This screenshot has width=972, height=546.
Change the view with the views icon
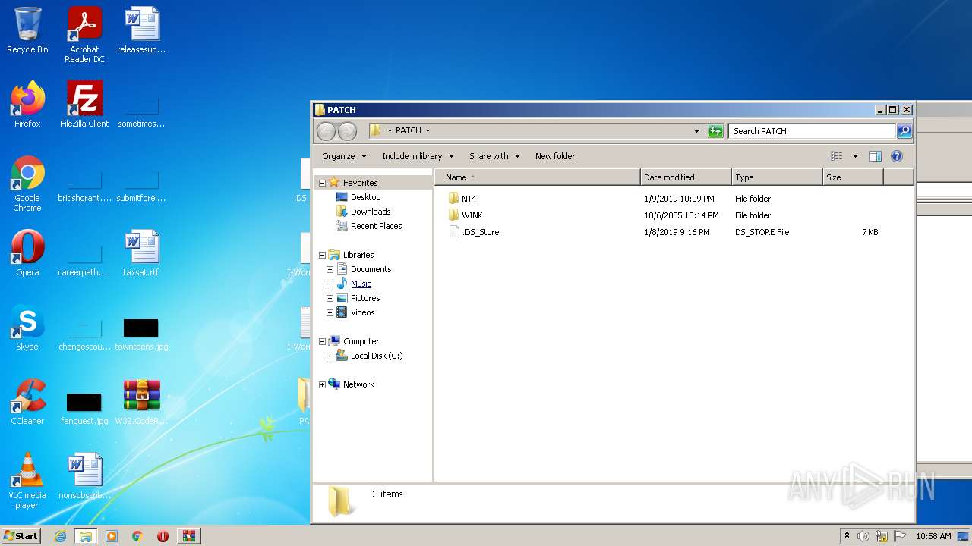click(x=836, y=156)
